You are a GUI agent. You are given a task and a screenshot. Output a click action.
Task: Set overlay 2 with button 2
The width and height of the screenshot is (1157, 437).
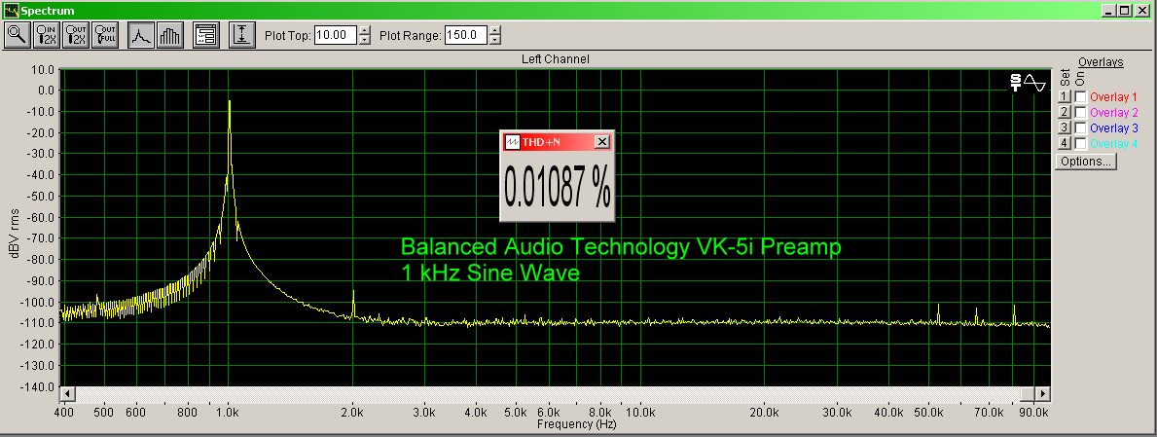click(1064, 112)
